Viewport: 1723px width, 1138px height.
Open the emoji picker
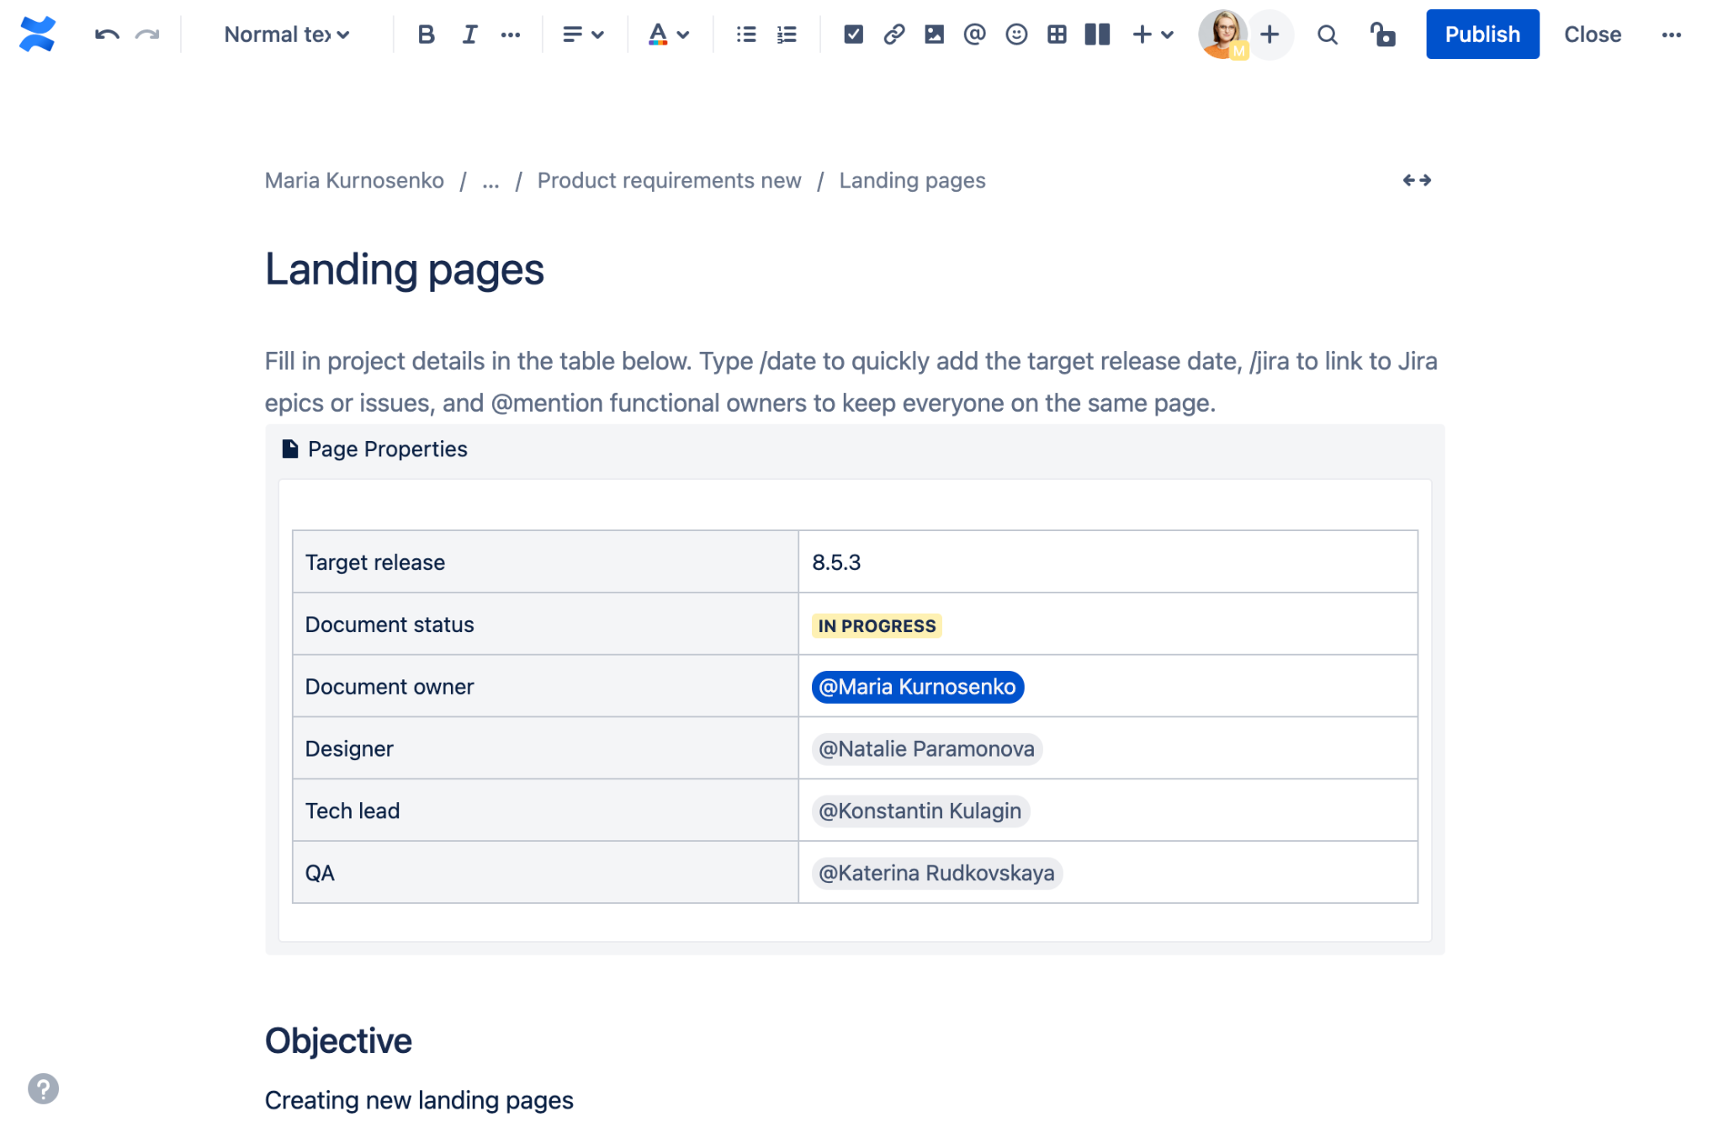click(1015, 35)
